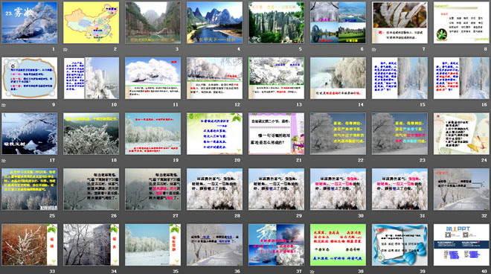Click the animation star icon under slide 17
This screenshot has width=491, height=274.
click(4, 161)
